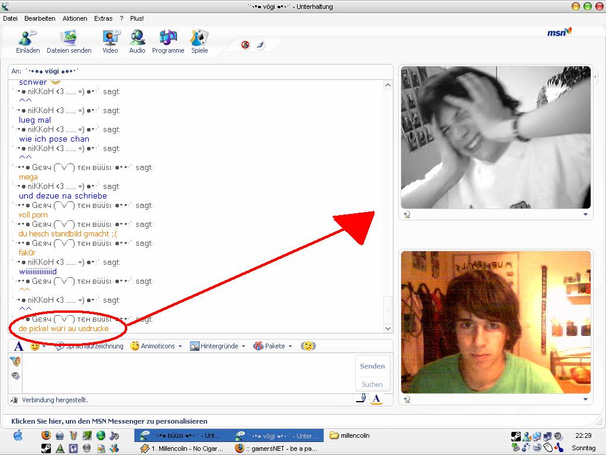
Task: Expand the Hintergründe dropdown arrow
Action: tap(243, 346)
